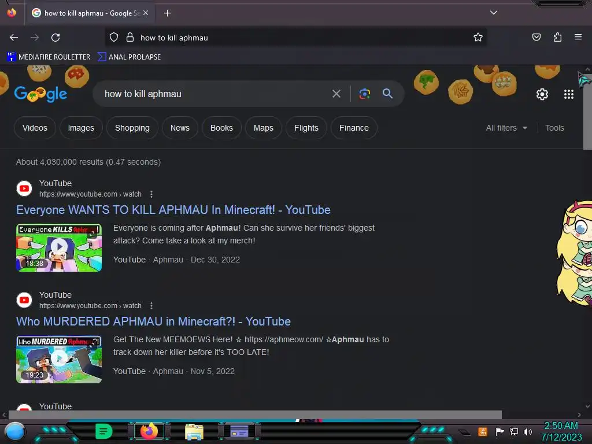
Task: Open the Firefox hamburger menu
Action: pos(578,37)
